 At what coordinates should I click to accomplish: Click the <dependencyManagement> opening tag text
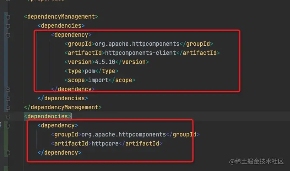(61, 16)
